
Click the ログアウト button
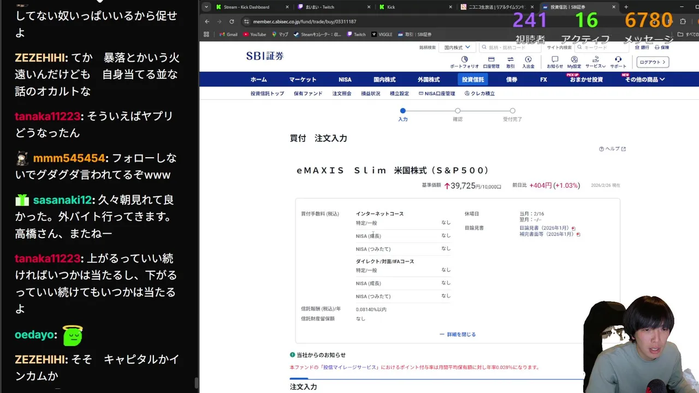click(653, 62)
